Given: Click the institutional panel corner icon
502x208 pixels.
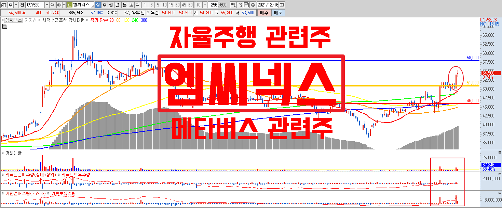Looking at the screenshot, I should tap(500, 192).
